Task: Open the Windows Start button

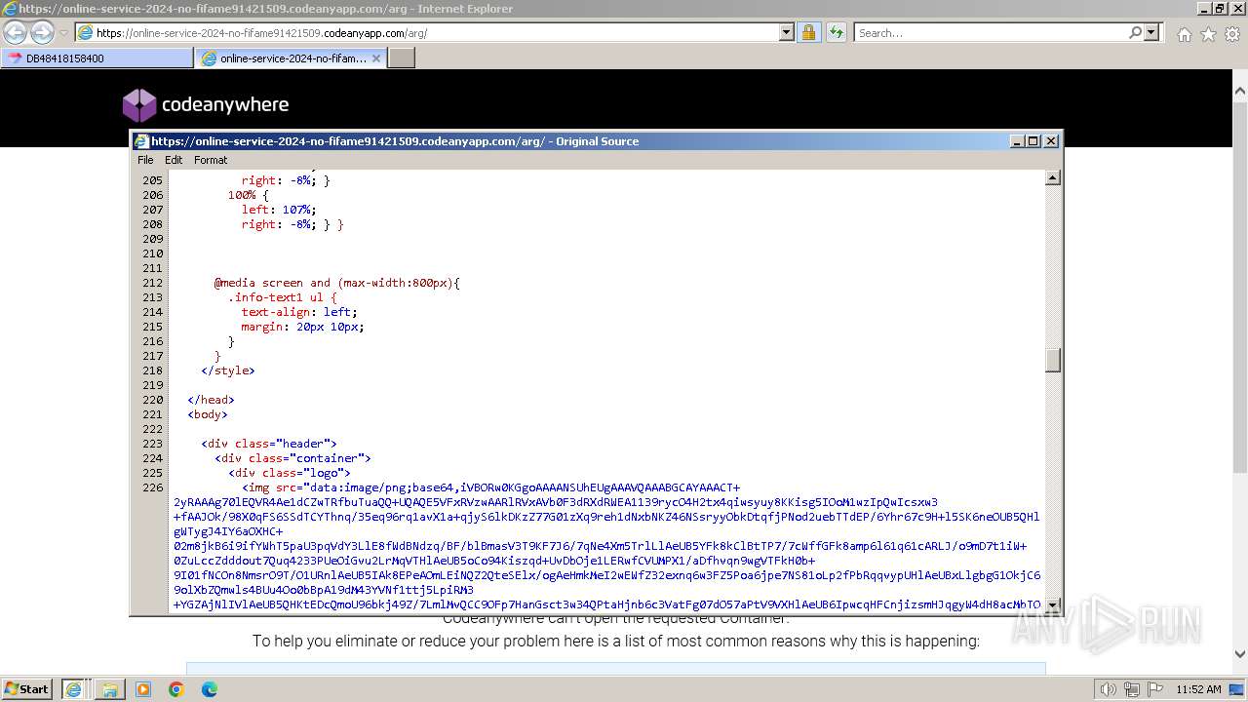Action: click(x=27, y=688)
